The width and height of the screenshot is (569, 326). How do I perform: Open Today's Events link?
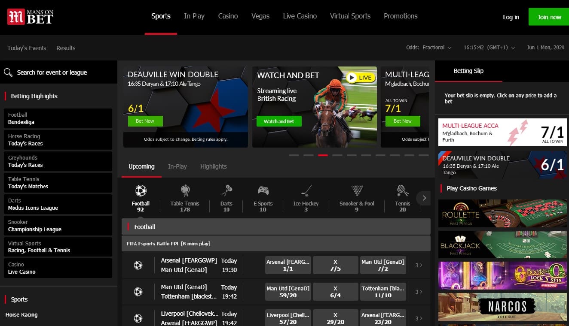point(27,48)
